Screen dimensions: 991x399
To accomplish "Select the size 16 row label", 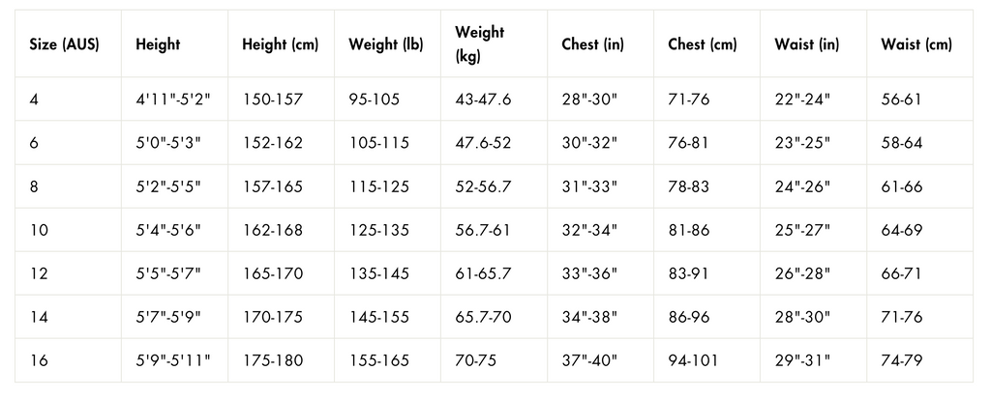I will [38, 360].
